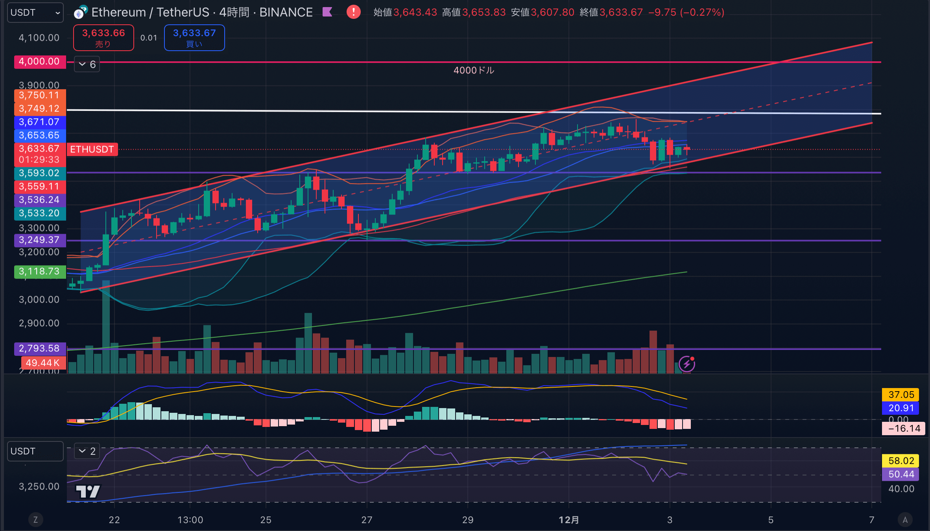The width and height of the screenshot is (930, 531).
Task: Select the 3,653.65 price label
Action: pyautogui.click(x=39, y=135)
